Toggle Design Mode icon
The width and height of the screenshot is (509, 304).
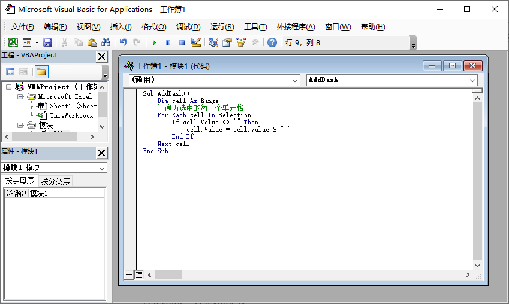coord(196,42)
